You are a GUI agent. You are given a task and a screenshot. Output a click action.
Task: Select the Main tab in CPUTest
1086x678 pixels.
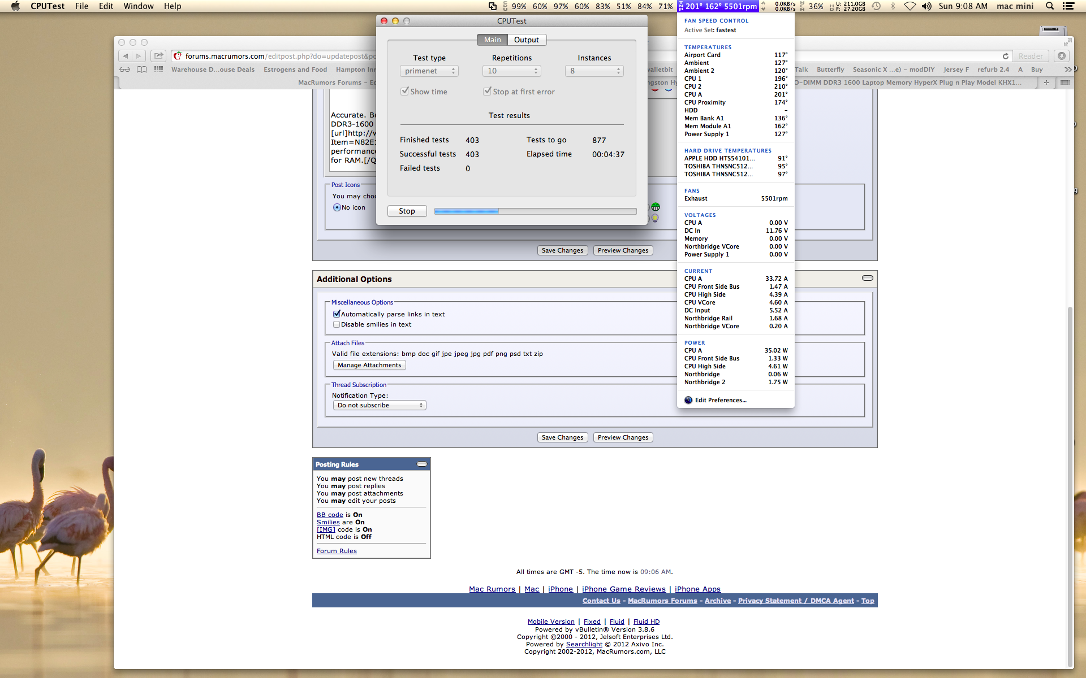click(492, 40)
